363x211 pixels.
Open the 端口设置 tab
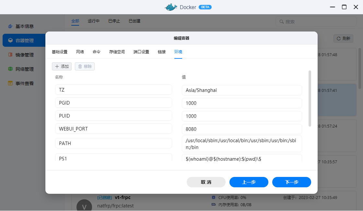[141, 52]
